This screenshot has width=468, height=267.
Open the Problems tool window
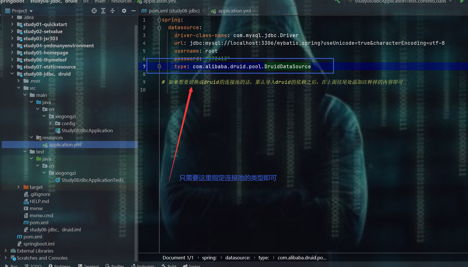[59, 266]
